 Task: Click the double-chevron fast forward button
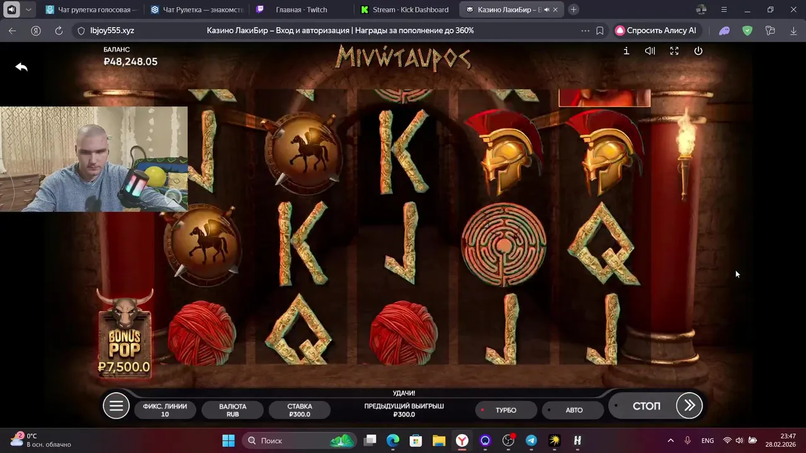pyautogui.click(x=689, y=406)
